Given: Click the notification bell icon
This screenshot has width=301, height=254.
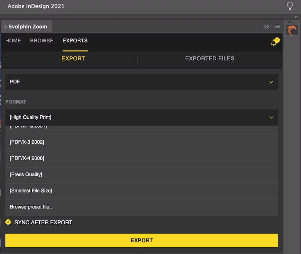Looking at the screenshot, I should 274,43.
